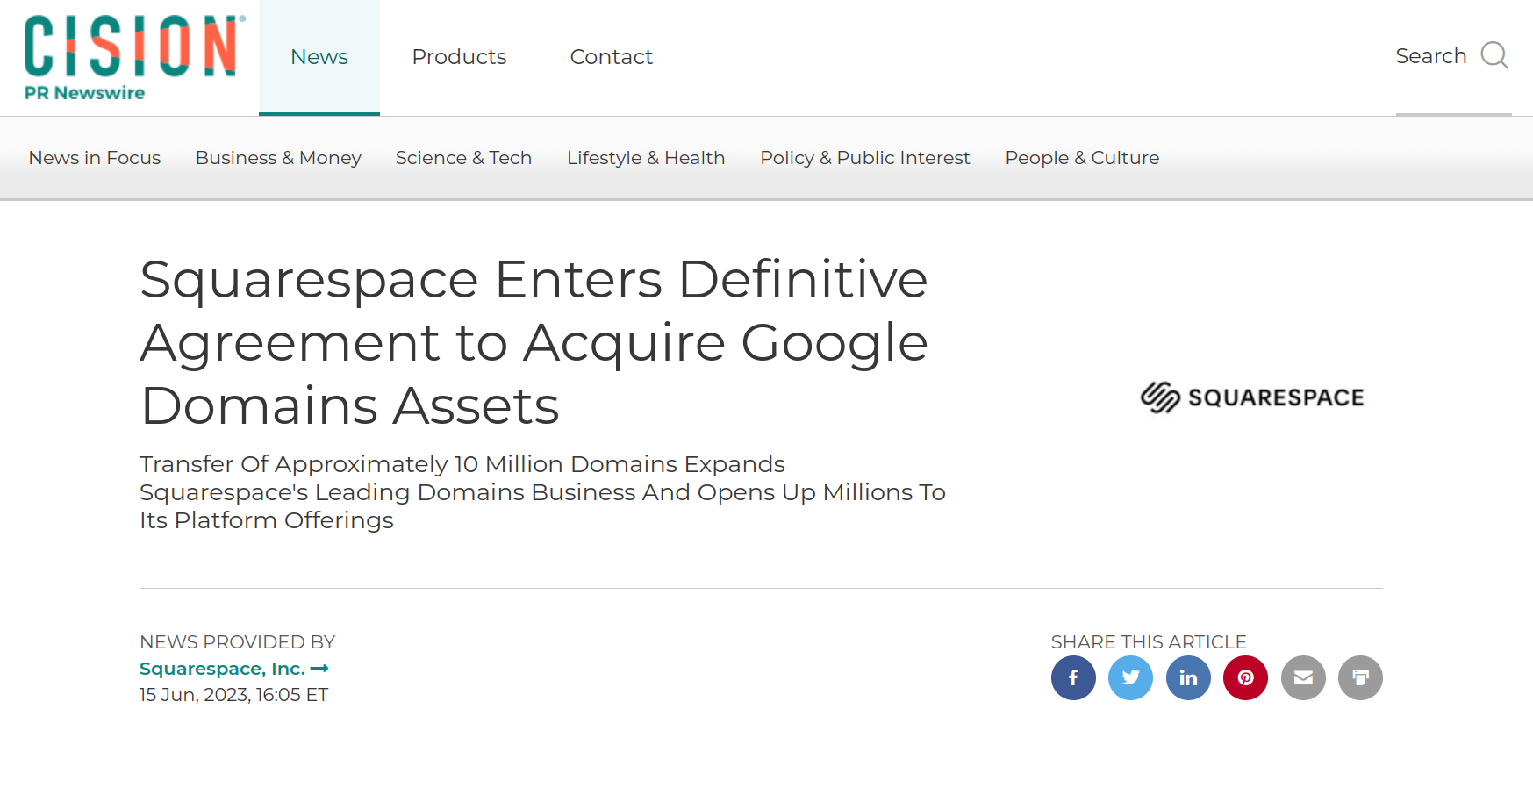Open the Products menu
Image resolution: width=1533 pixels, height=795 pixels.
(459, 57)
